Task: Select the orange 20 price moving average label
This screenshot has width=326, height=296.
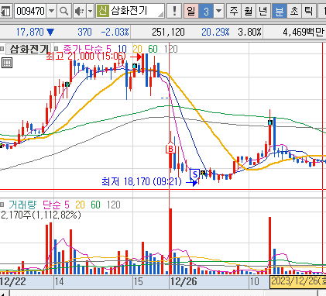Action: [x=137, y=49]
